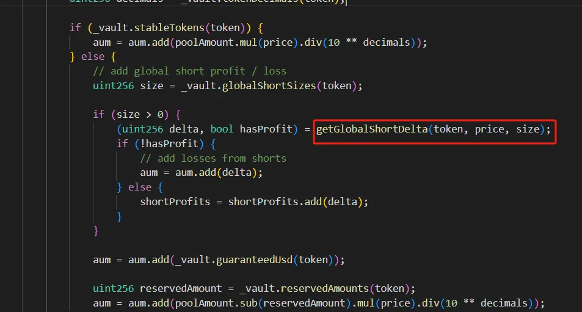Click 'size > 0' condition text
This screenshot has height=312, width=582.
[140, 115]
